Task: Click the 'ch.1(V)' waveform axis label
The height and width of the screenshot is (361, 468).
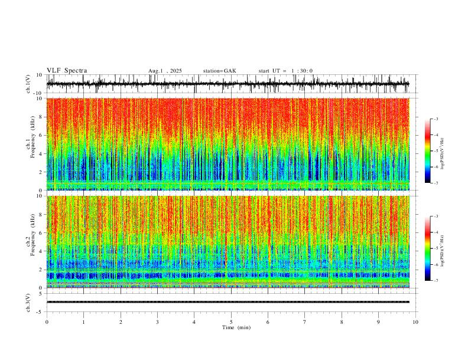Action: (x=28, y=84)
